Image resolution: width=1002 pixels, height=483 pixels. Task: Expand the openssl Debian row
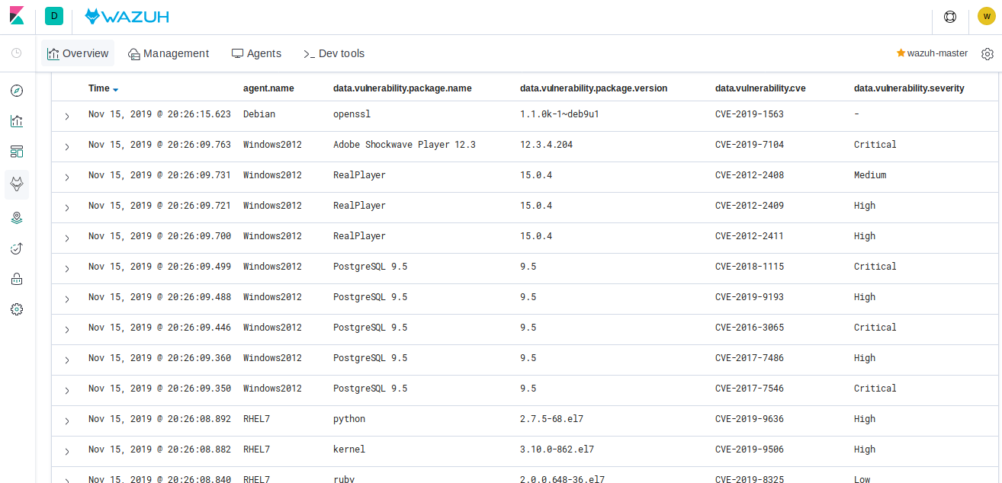[67, 116]
